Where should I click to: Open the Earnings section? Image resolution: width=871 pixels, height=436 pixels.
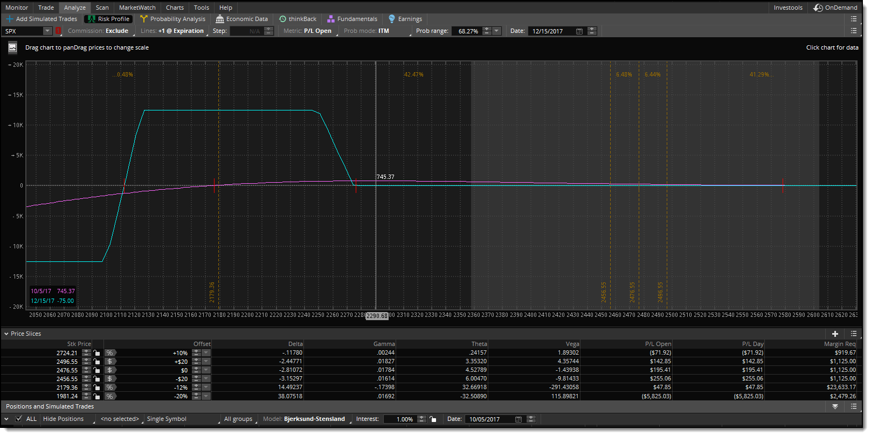point(405,19)
